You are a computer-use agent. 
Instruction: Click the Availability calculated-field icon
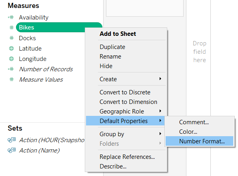click(x=11, y=18)
